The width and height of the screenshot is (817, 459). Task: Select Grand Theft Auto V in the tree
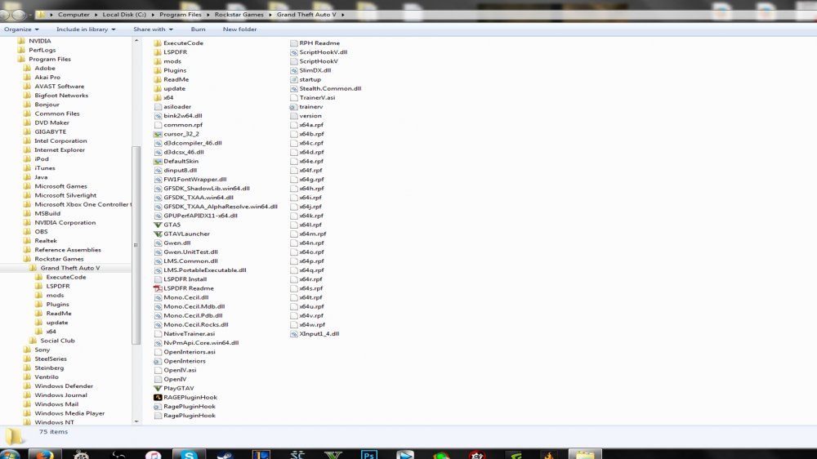[x=69, y=268]
